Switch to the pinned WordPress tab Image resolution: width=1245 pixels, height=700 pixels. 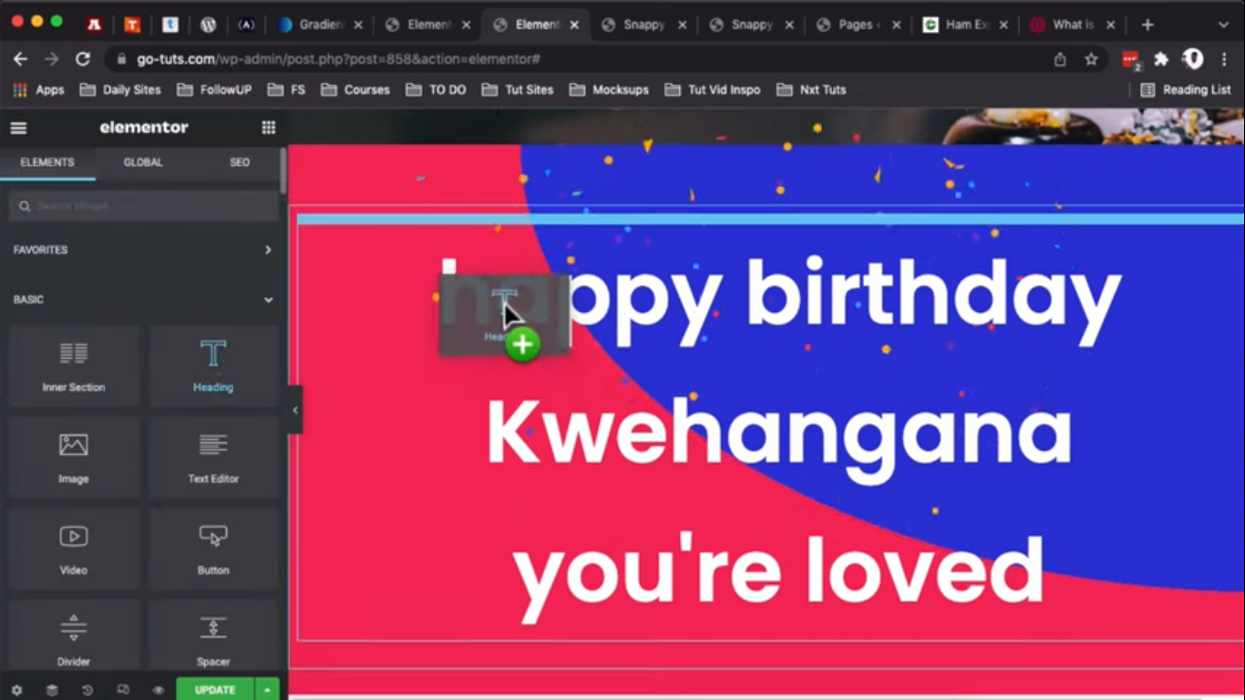point(208,25)
